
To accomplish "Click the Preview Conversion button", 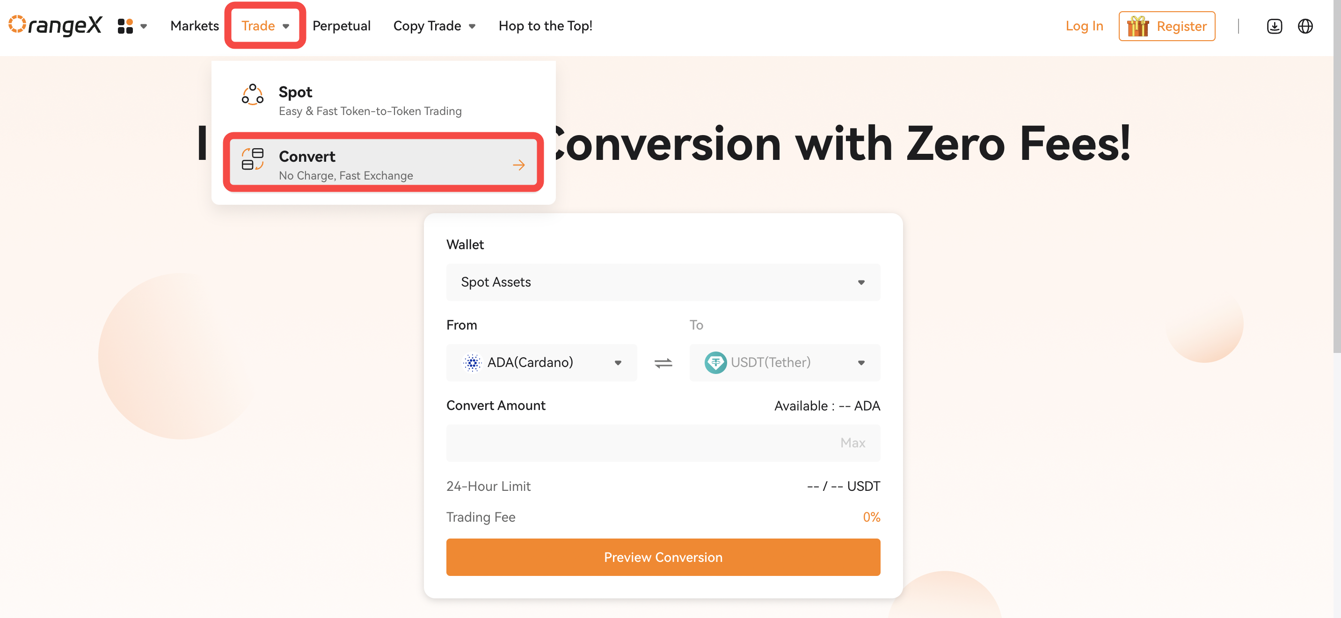I will point(663,557).
